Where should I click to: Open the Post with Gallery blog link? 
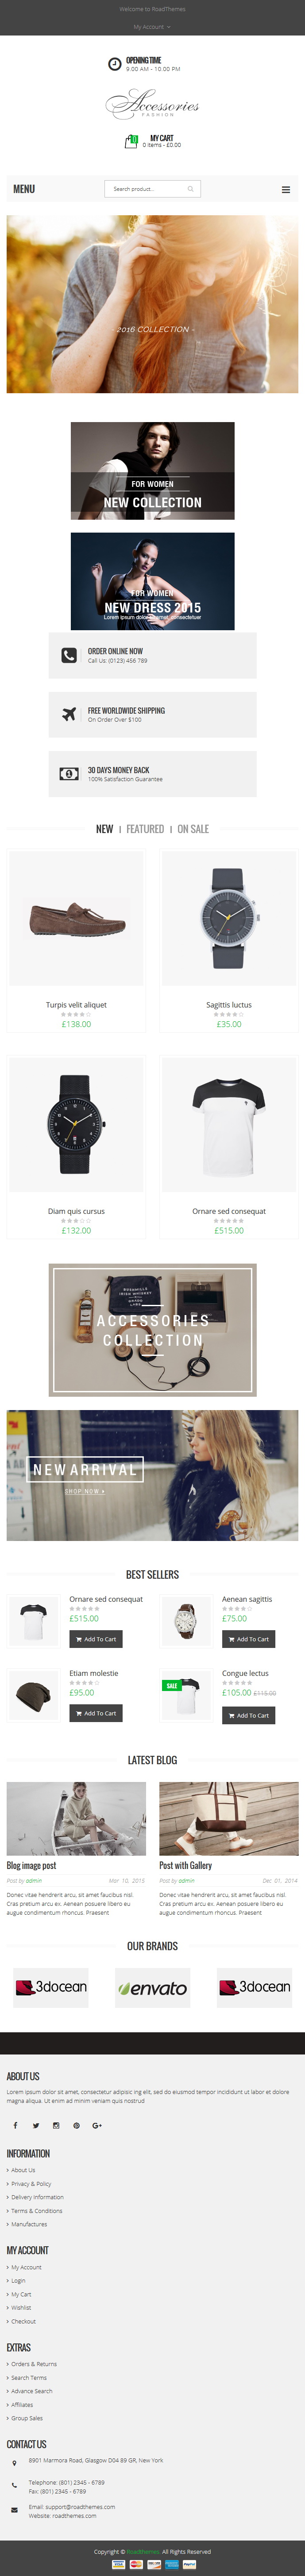coord(185,1865)
